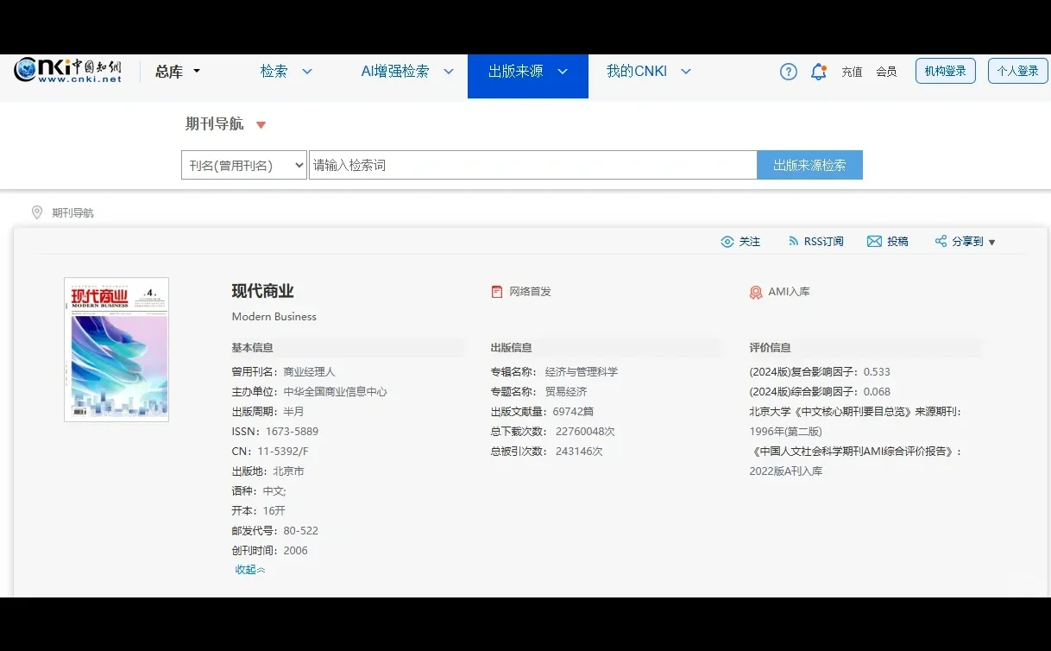Click the RSS订阅 link

tap(824, 242)
